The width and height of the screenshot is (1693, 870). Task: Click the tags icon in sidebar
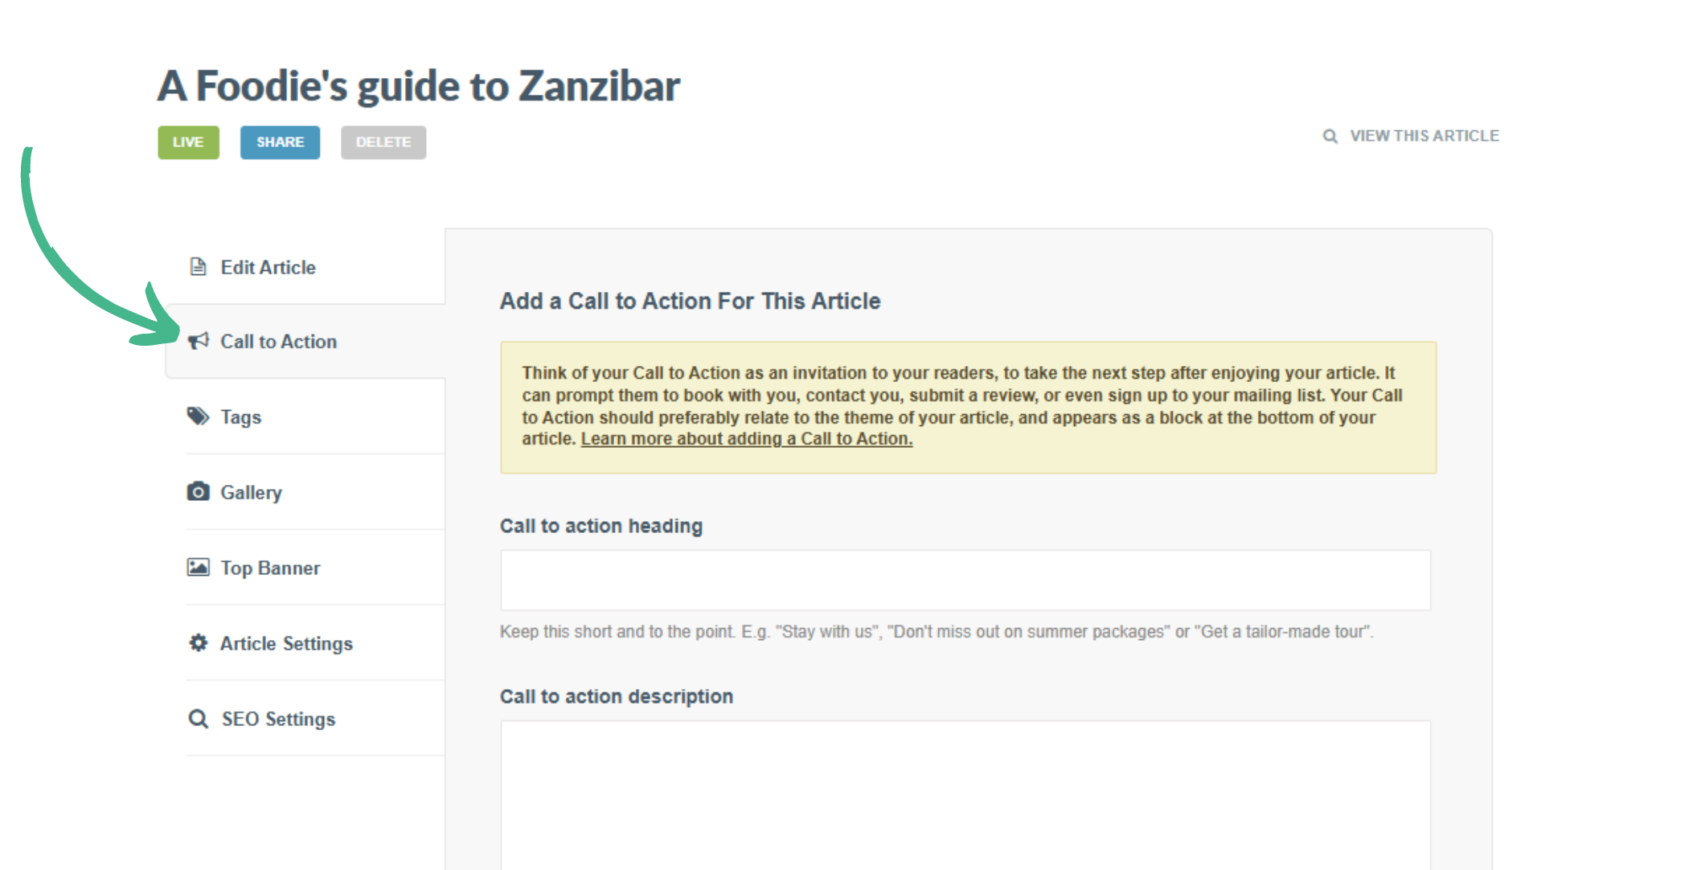tap(198, 416)
